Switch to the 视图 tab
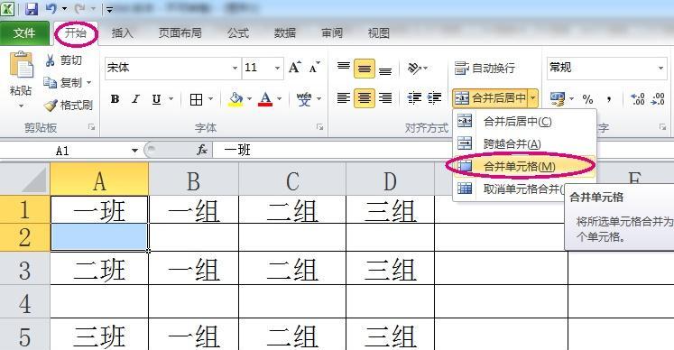This screenshot has width=674, height=350. pos(379,33)
